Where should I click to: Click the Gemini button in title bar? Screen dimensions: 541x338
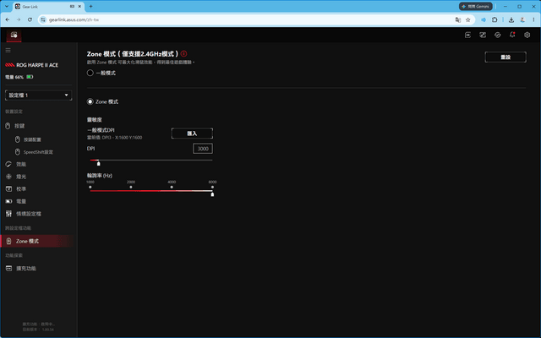475,6
